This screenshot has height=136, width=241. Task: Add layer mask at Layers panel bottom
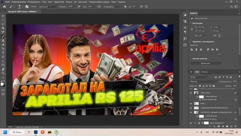[x=219, y=126]
